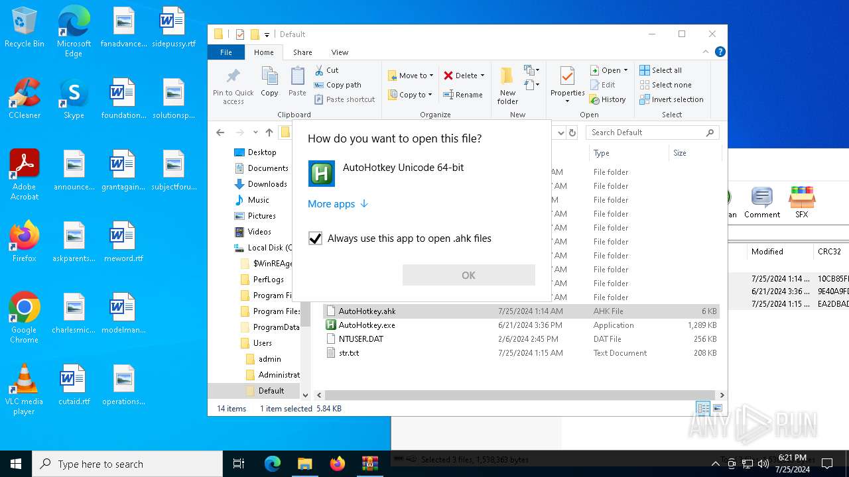Click Task View button on taskbar
Viewport: 849px width, 477px height.
click(x=239, y=464)
